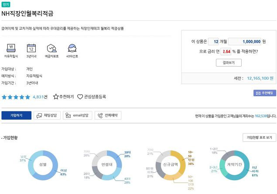Click the 가입대상 개인 value

click(x=30, y=69)
